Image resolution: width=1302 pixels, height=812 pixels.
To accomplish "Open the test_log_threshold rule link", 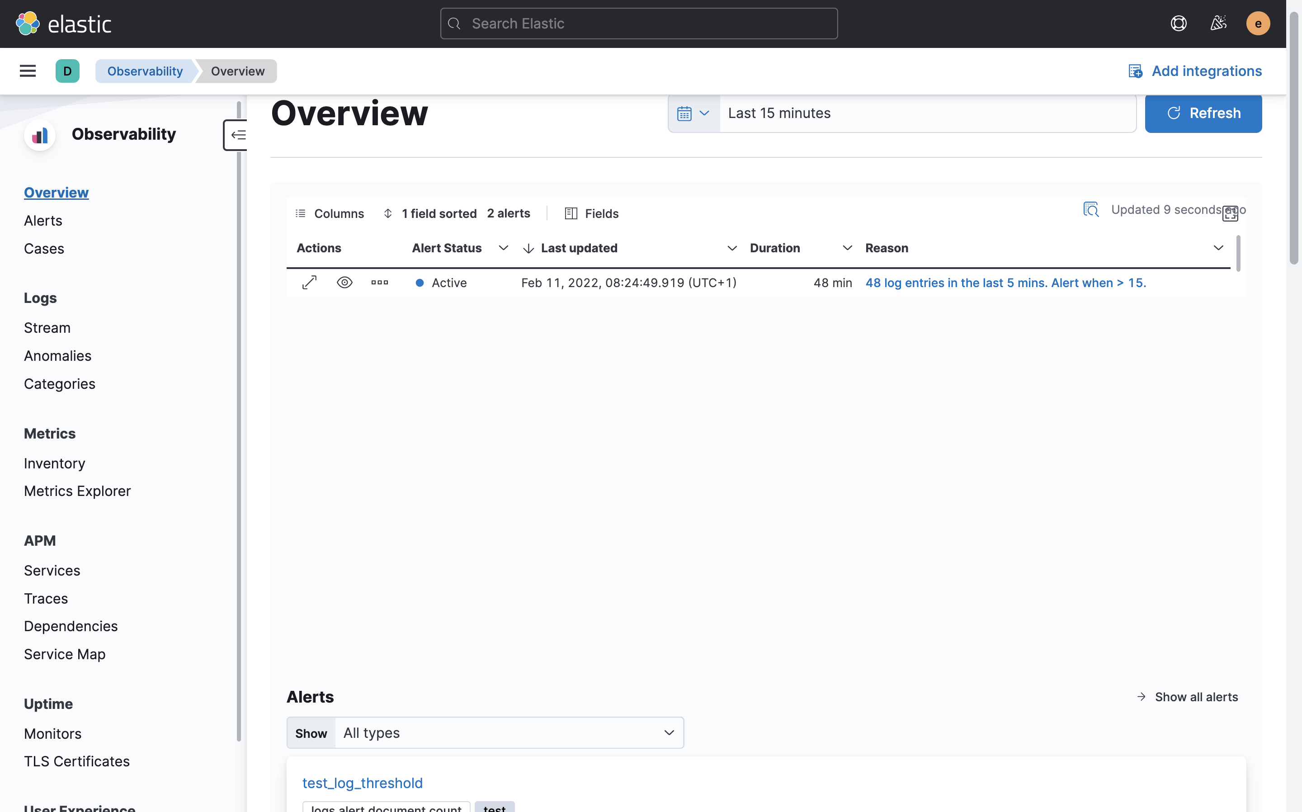I will point(363,783).
